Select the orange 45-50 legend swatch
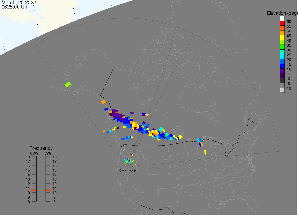The height and width of the screenshot is (215, 298). click(x=282, y=33)
